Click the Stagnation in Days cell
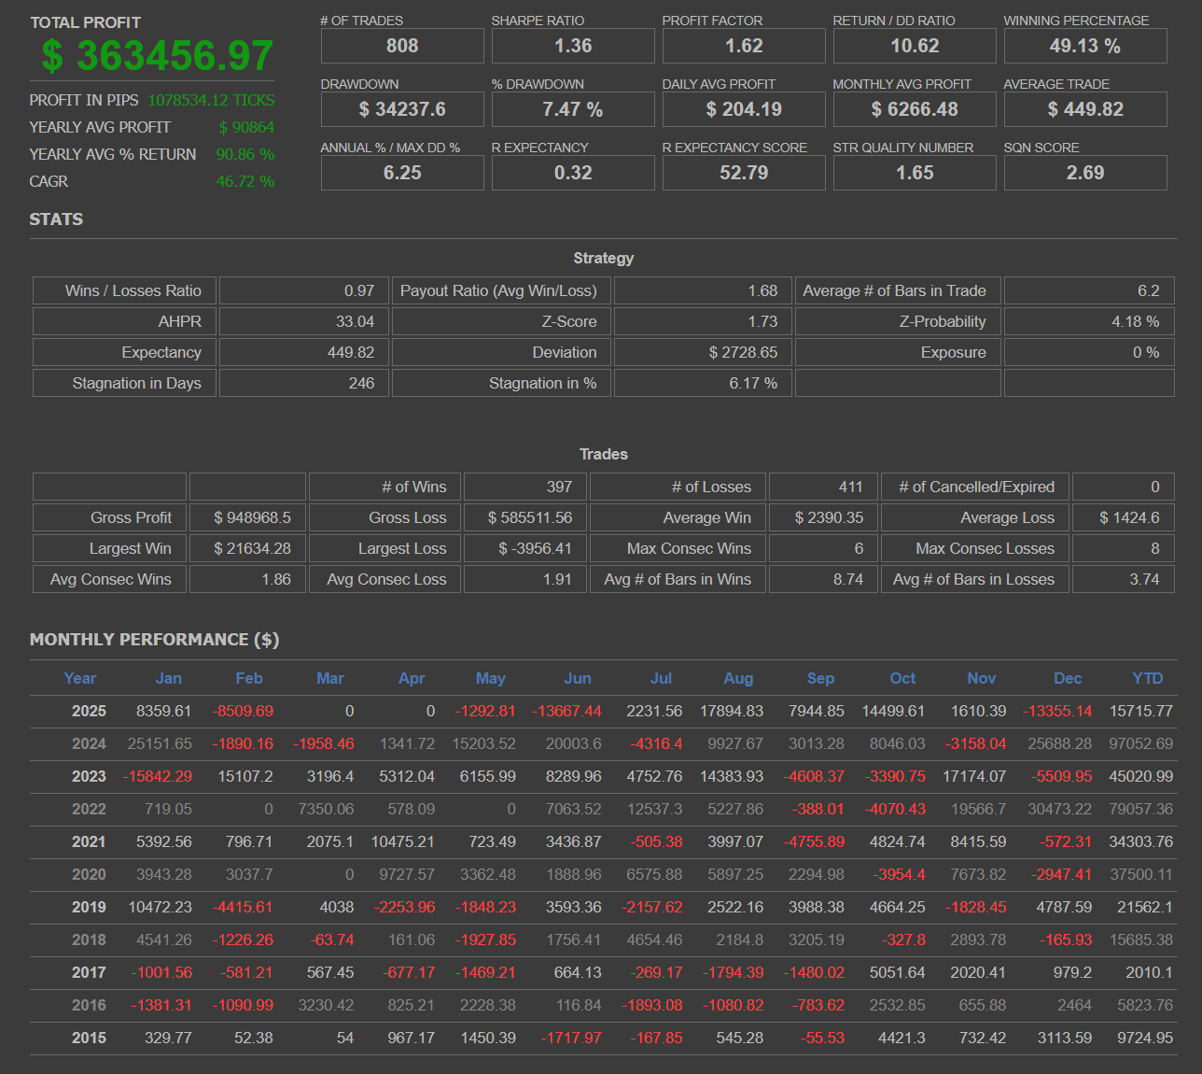This screenshot has width=1202, height=1074. 123,383
